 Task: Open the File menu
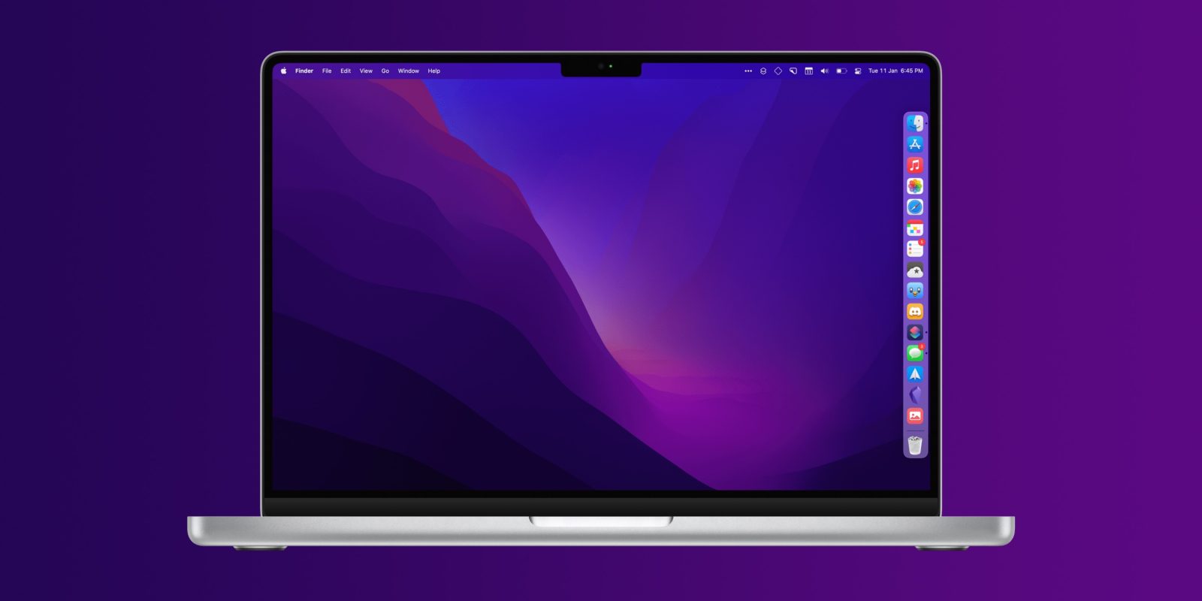pyautogui.click(x=327, y=71)
